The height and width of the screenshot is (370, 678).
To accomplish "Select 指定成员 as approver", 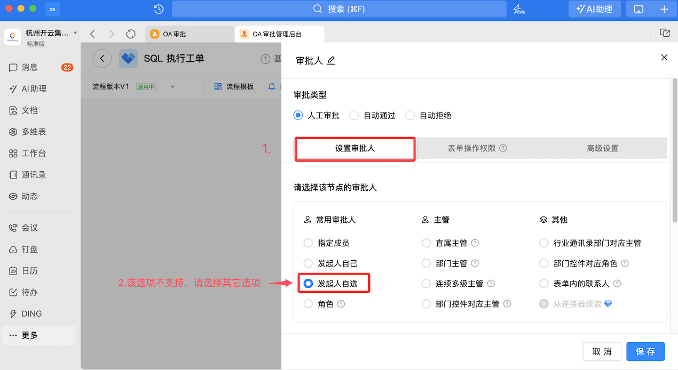I will [x=308, y=243].
